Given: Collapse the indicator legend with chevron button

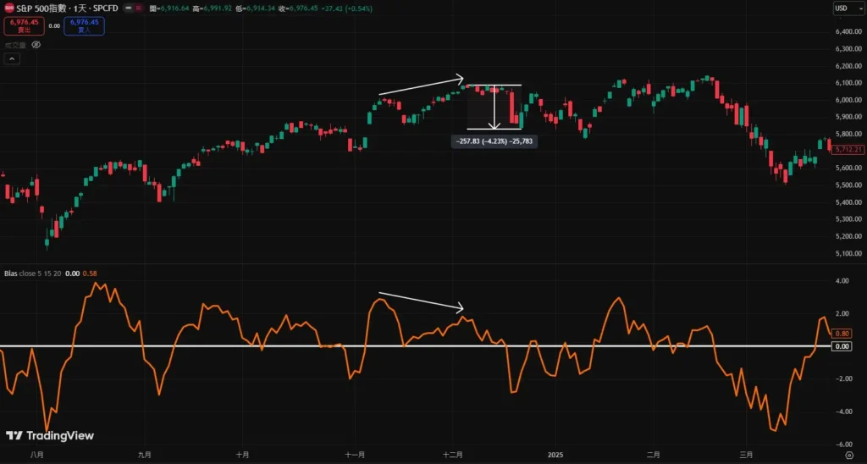Looking at the screenshot, I should (x=12, y=58).
